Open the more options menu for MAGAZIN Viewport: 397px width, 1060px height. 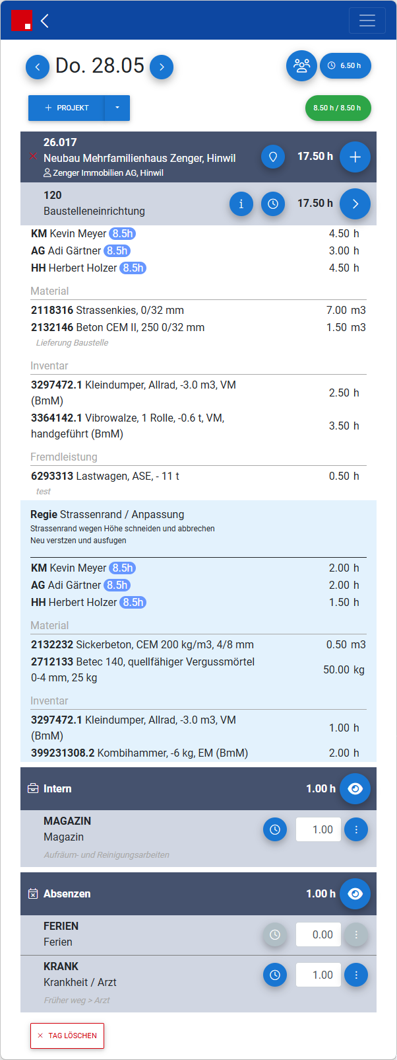tap(356, 829)
